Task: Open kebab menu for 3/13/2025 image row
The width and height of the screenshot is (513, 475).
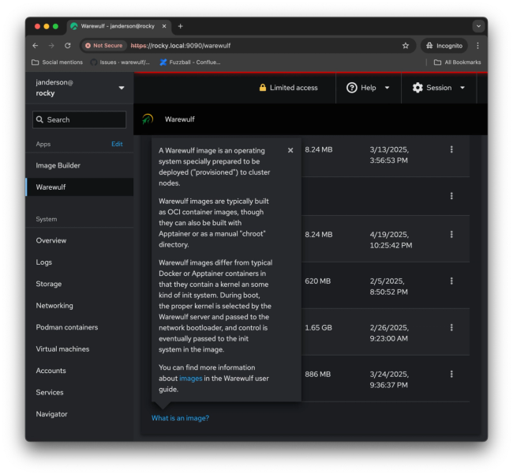Action: [x=451, y=149]
